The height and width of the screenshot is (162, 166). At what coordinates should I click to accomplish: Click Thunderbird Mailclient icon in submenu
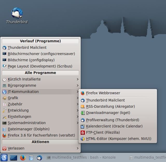pyautogui.click(x=83, y=100)
